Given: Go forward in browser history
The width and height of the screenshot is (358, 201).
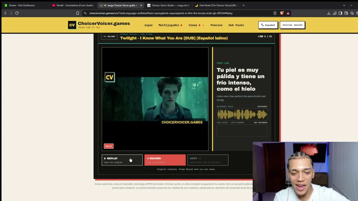Looking at the screenshot, I should [11, 13].
